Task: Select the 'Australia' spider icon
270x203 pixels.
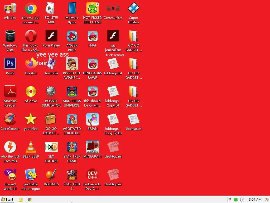Action: [x=51, y=64]
